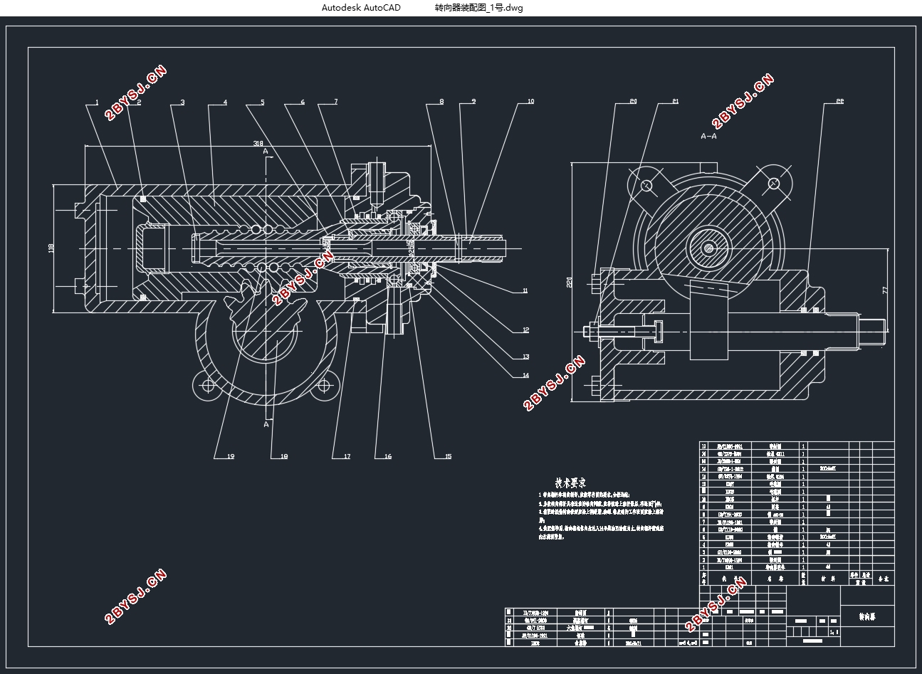
Task: Click section marker A under the gear housing
Action: point(266,424)
